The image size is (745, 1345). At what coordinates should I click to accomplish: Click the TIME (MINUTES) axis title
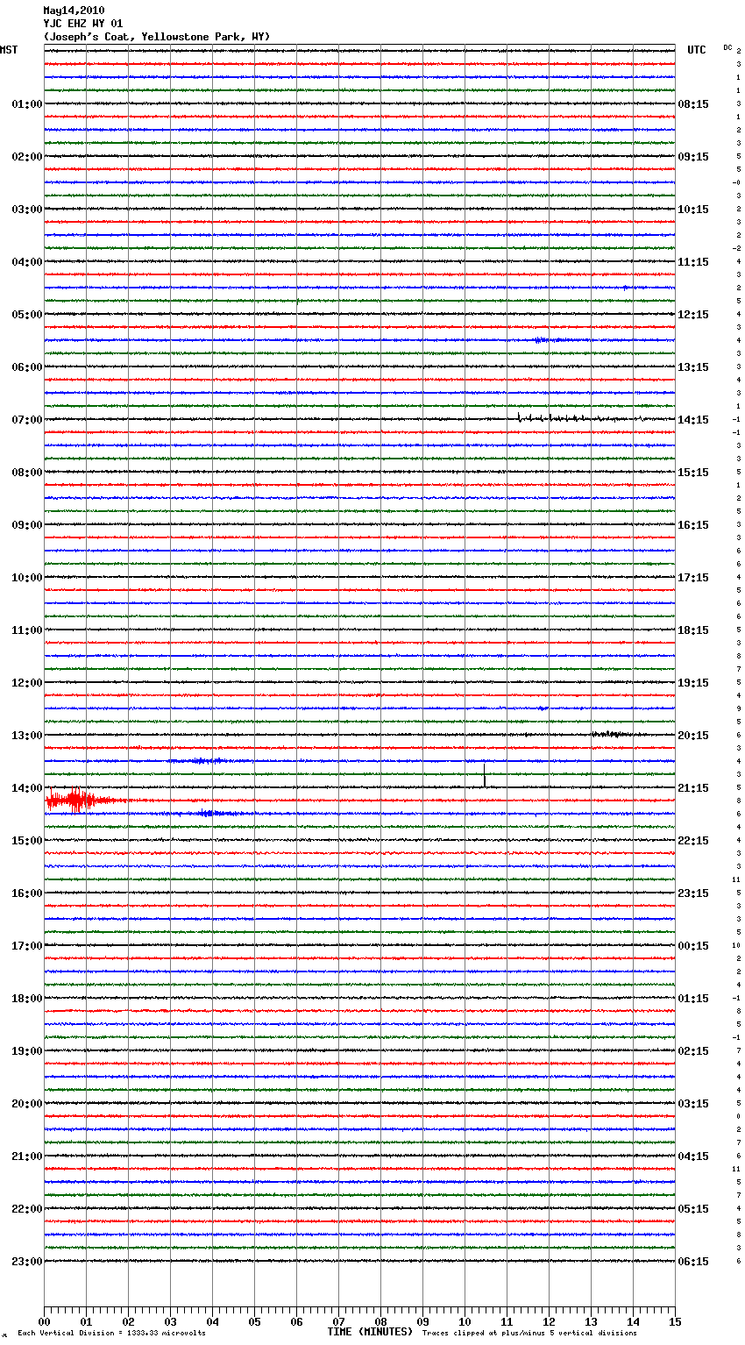point(370,1332)
